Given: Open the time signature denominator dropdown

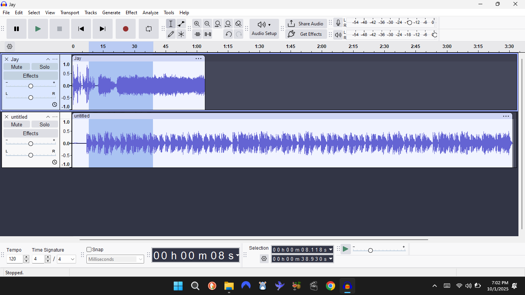Looking at the screenshot, I should pyautogui.click(x=66, y=259).
